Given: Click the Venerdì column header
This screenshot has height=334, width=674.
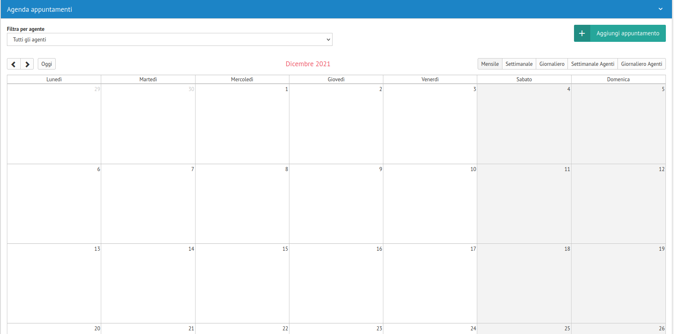Looking at the screenshot, I should [430, 79].
